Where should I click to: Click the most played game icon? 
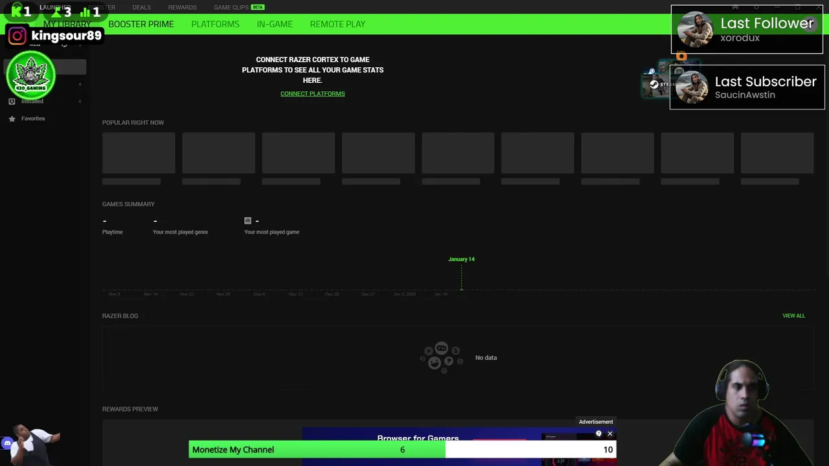point(247,221)
